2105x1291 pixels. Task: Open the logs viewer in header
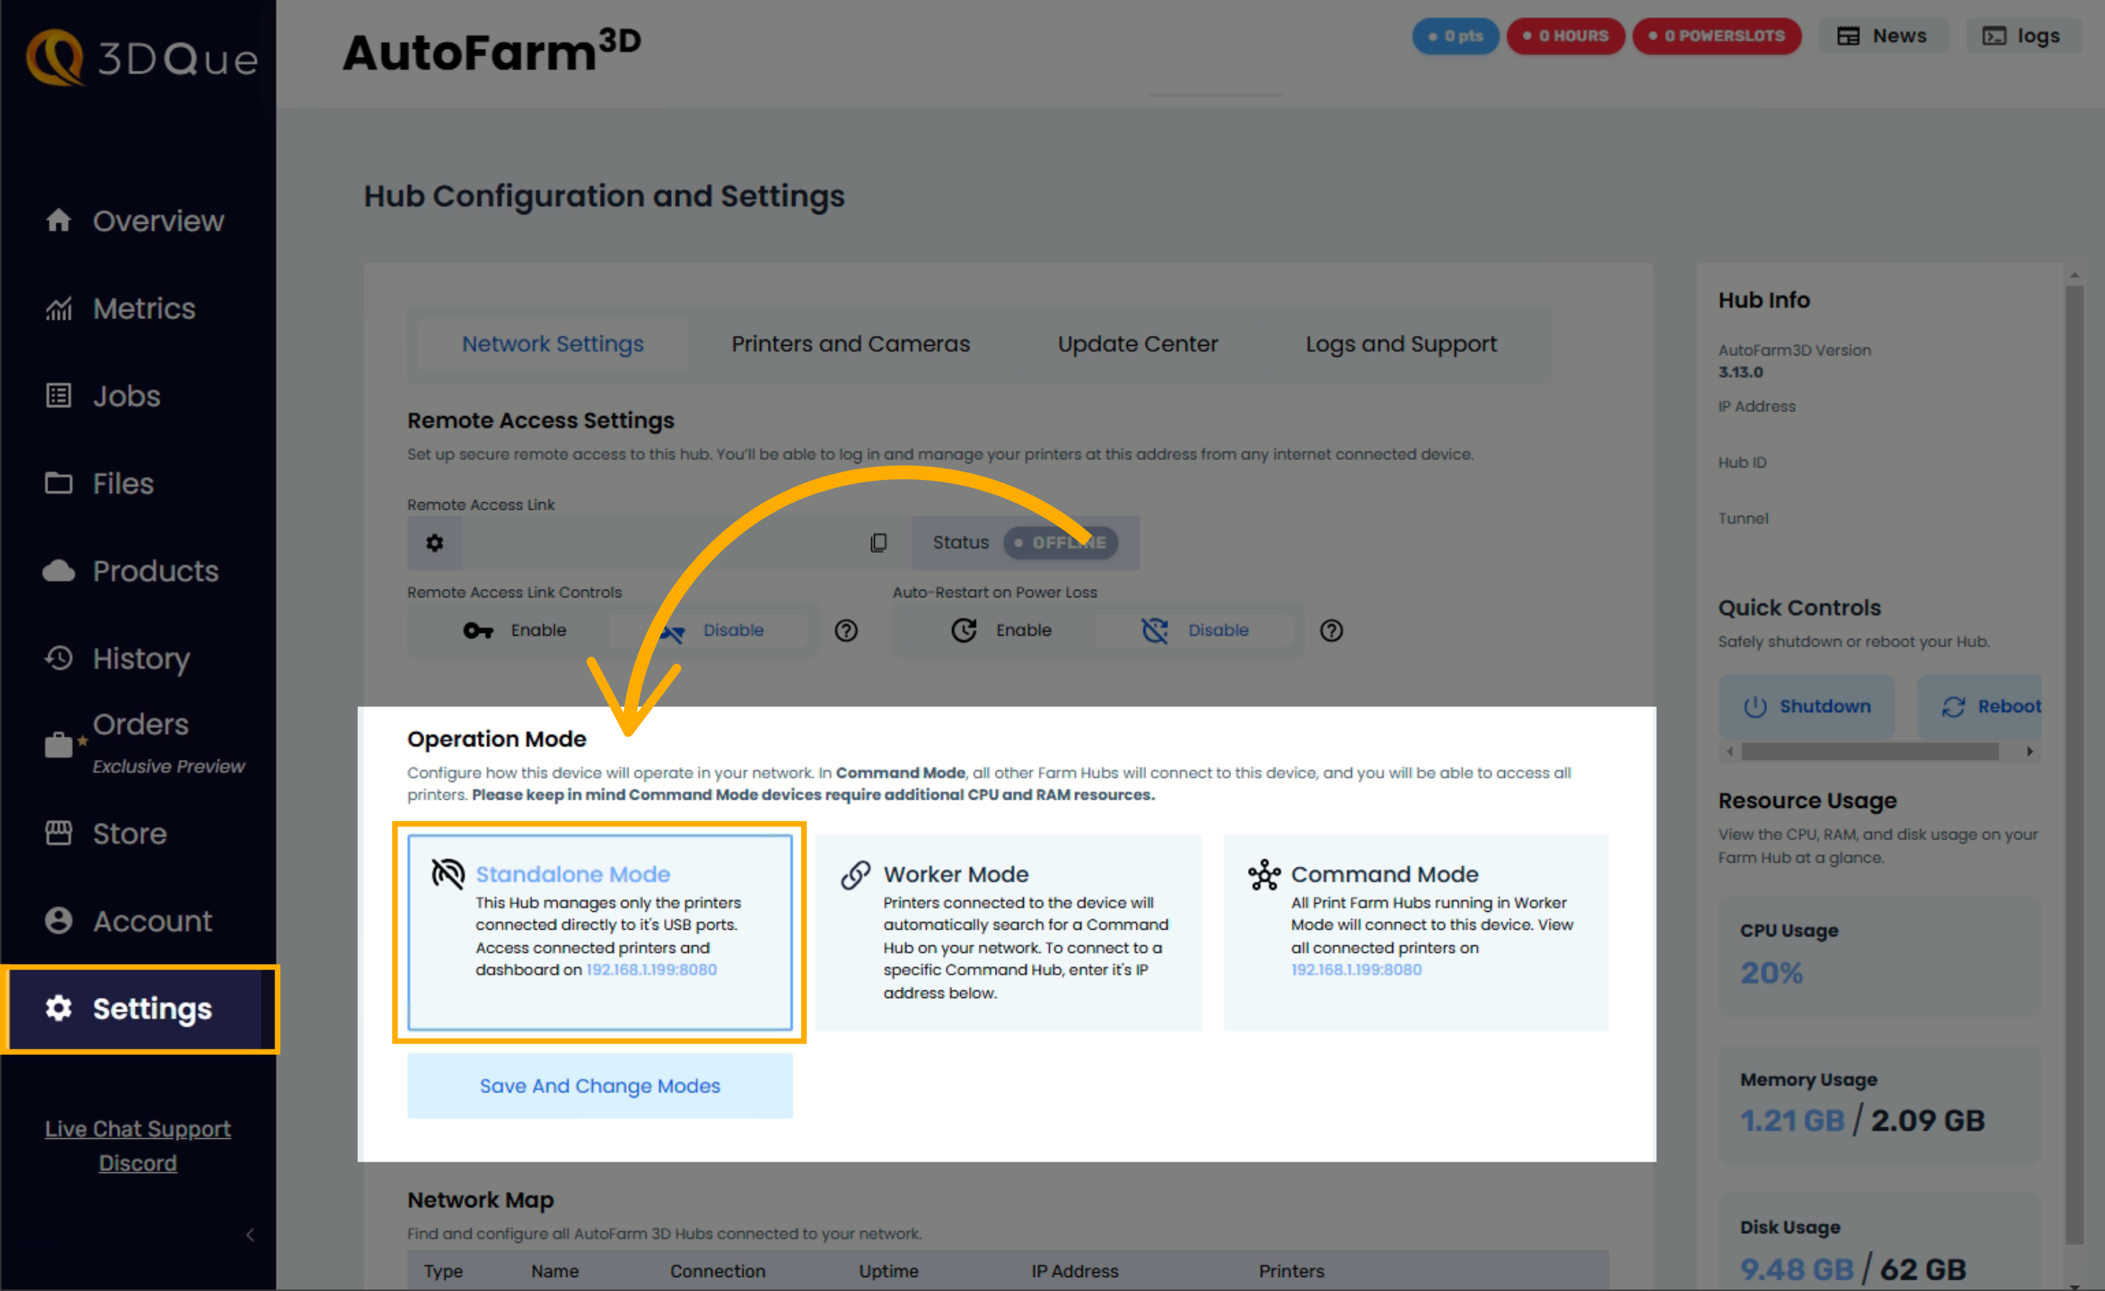pos(2021,36)
